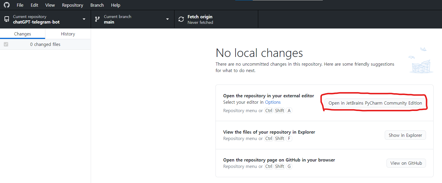
Task: Click the View the files of your repository in Explorer title
Action: (269, 132)
